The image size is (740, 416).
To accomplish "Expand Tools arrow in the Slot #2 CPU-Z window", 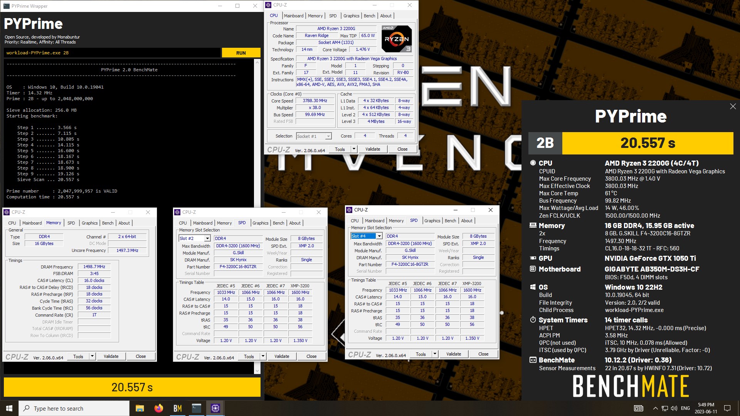I will tap(263, 356).
